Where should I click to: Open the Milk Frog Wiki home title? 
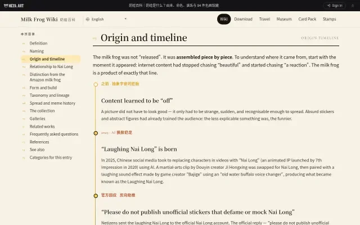pos(39,19)
